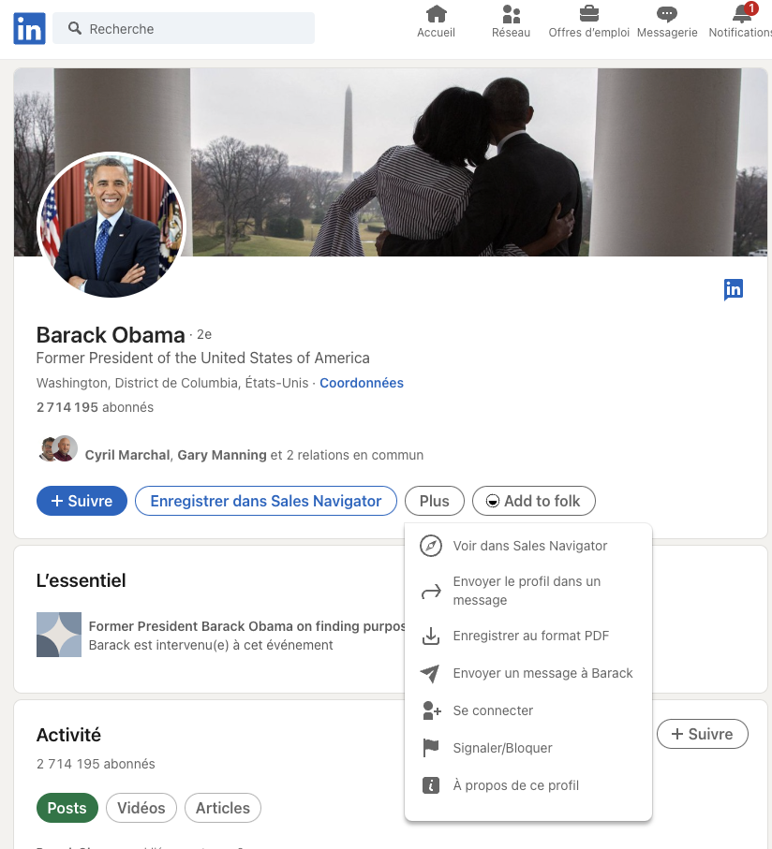Screen dimensions: 772x849
Task: Choose Envoyer un message à Barack
Action: click(528, 673)
